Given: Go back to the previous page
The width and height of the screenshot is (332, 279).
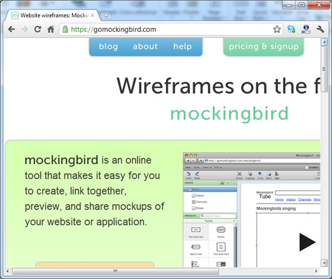Looking at the screenshot, I should 11,29.
